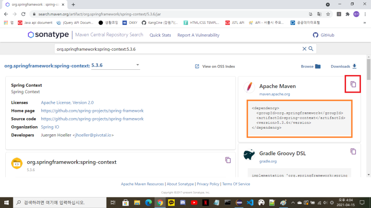This screenshot has height=208, width=371.
Task: Open the Java api document bookmark
Action: click(35, 22)
